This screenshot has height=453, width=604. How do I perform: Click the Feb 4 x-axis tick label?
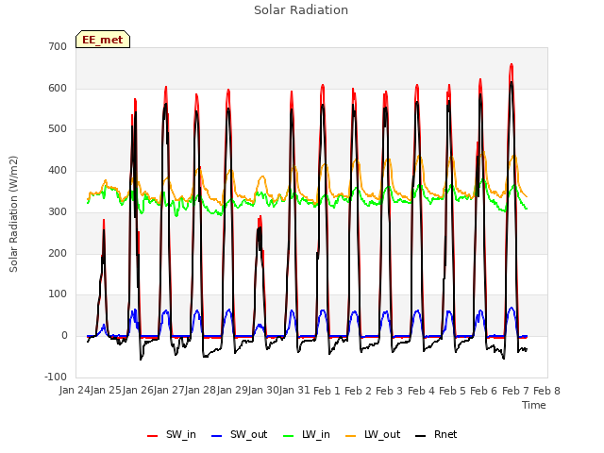[x=421, y=391]
